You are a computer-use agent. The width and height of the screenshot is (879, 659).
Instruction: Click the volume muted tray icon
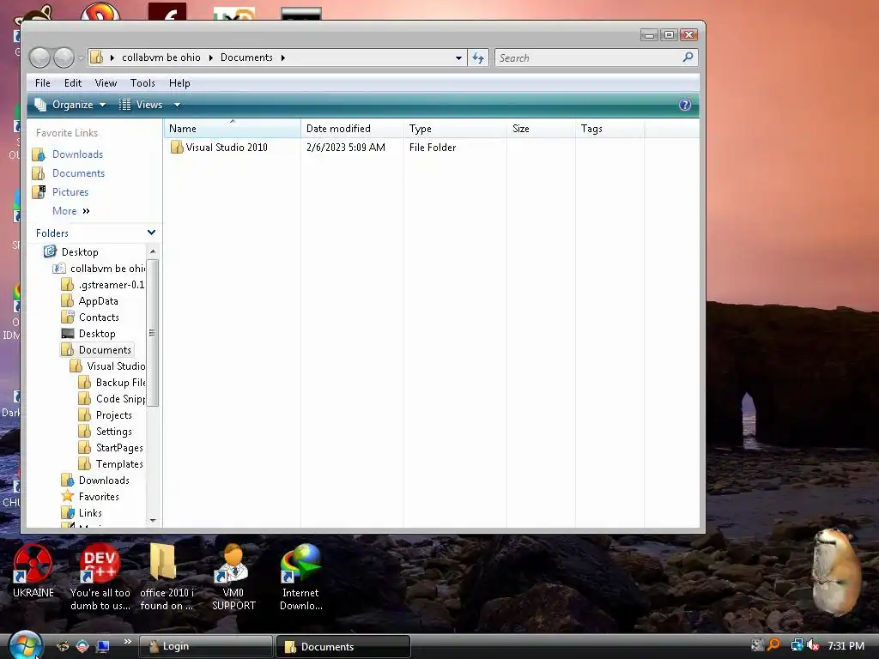[813, 645]
